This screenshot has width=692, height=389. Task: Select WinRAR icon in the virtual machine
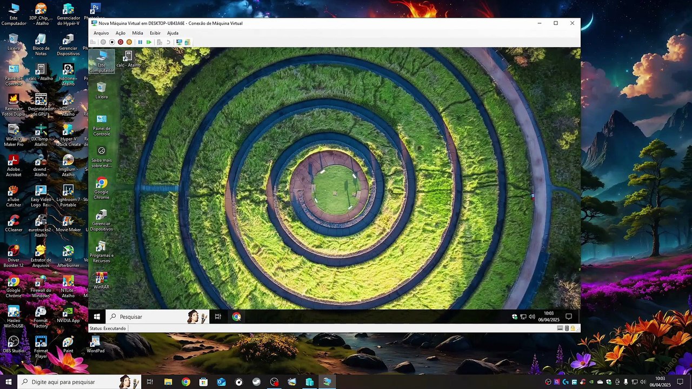pos(102,281)
